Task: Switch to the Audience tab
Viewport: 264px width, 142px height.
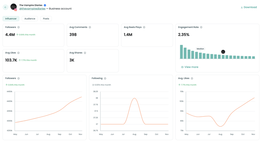Action: (30, 18)
